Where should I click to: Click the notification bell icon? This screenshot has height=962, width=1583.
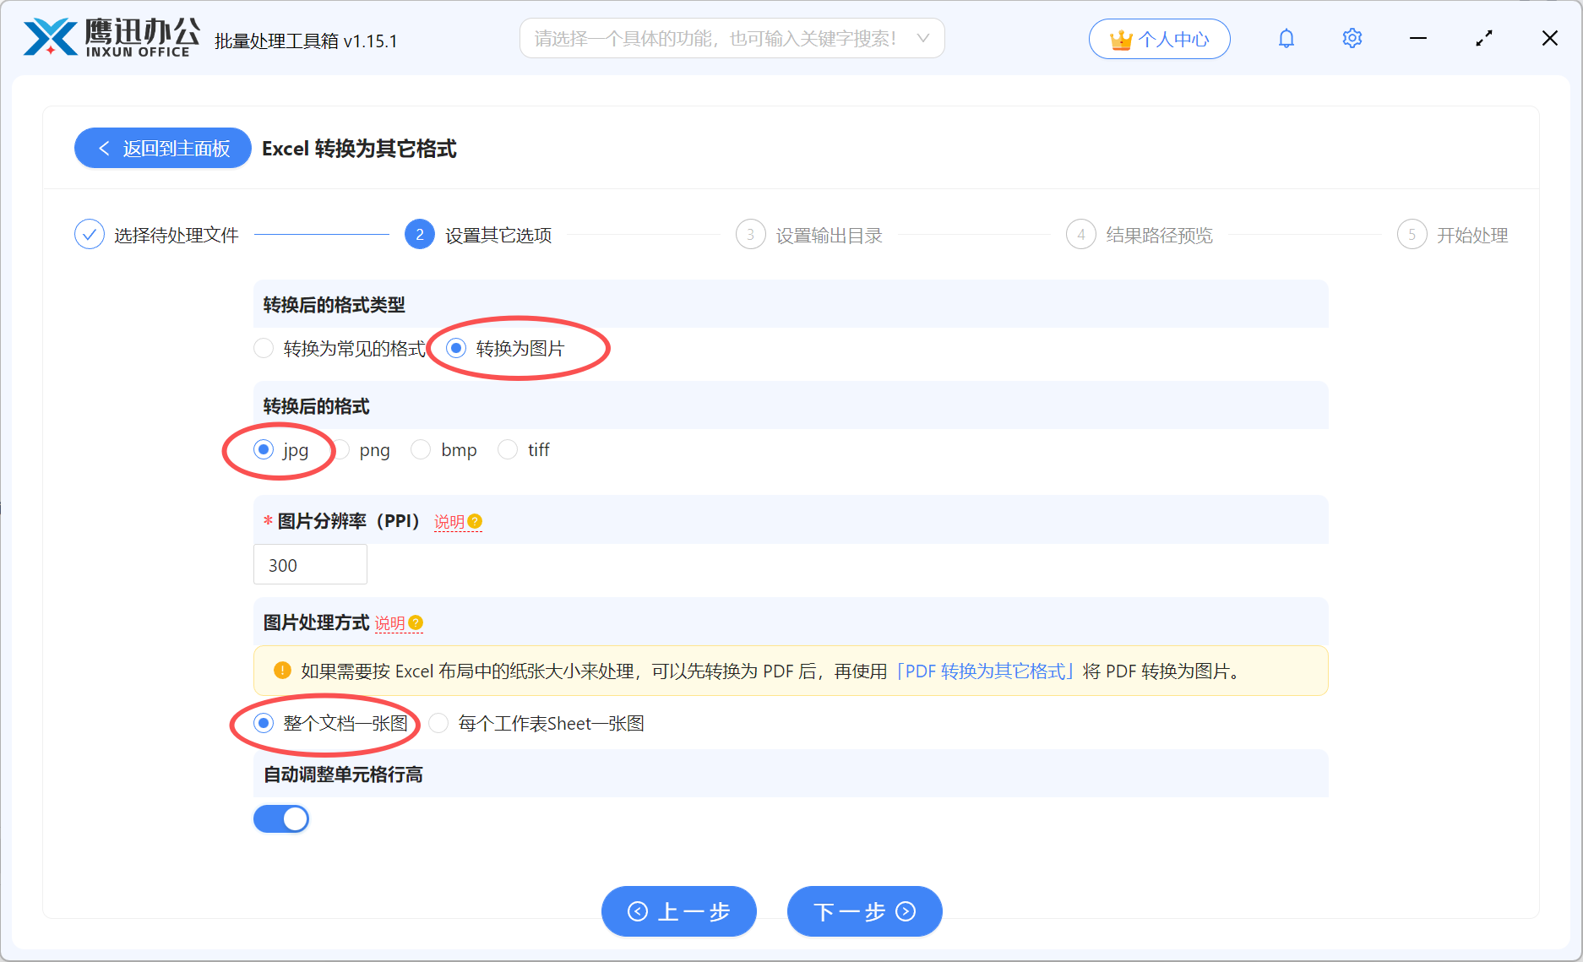pos(1286,39)
